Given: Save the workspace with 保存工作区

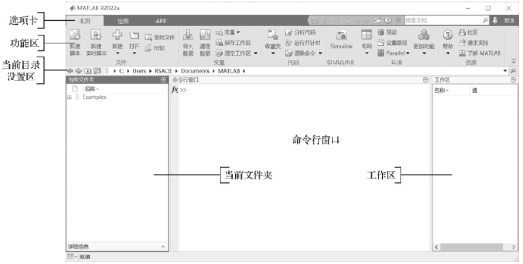Looking at the screenshot, I should [x=233, y=43].
